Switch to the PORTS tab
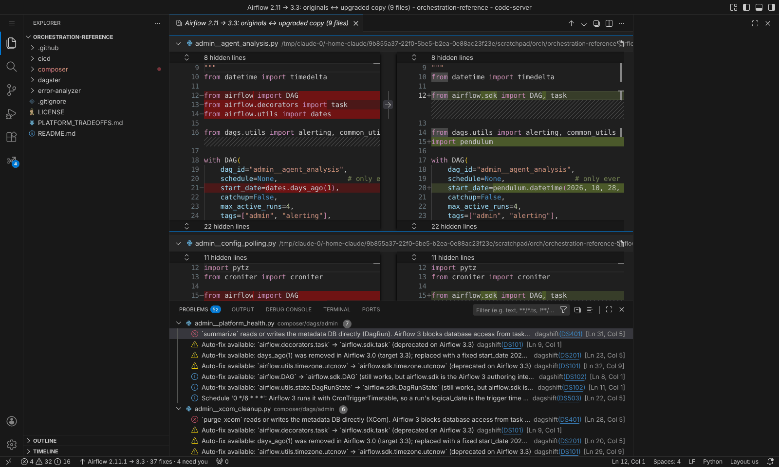 coord(371,309)
